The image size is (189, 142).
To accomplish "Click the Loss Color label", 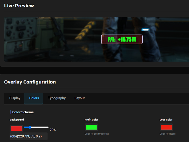I will pyautogui.click(x=166, y=120).
